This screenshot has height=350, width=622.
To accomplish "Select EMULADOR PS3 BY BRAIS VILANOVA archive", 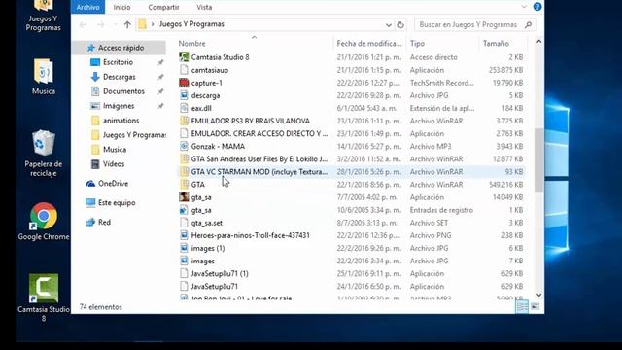I will point(251,121).
